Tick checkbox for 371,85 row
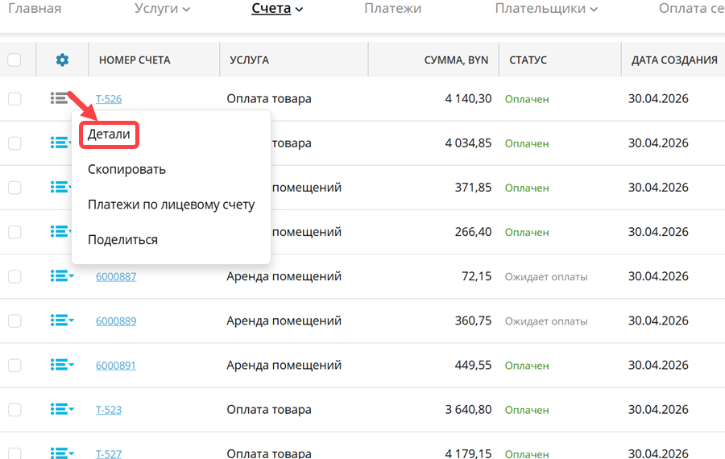This screenshot has height=459, width=725. tap(14, 187)
